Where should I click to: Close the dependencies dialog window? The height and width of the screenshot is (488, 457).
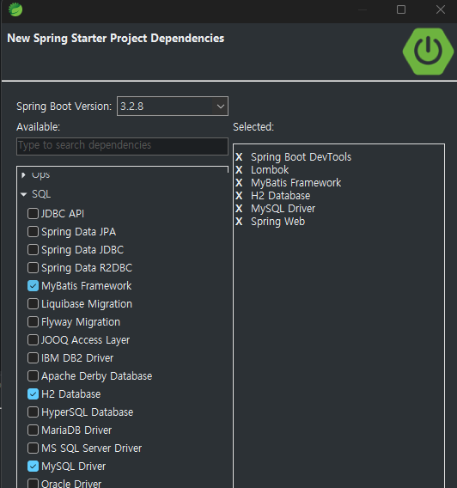[441, 9]
